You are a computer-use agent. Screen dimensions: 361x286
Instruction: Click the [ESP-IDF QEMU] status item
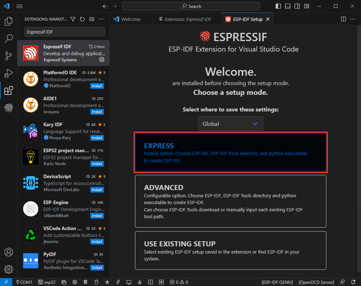(x=277, y=282)
